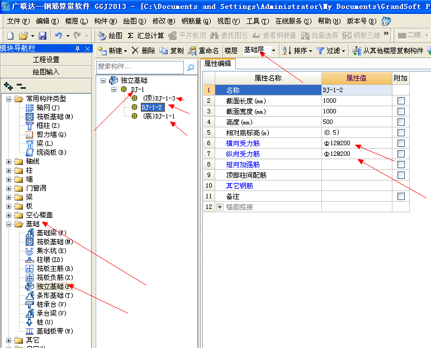Open the 绘图 drawing tool
The width and height of the screenshot is (431, 348).
pyautogui.click(x=110, y=36)
